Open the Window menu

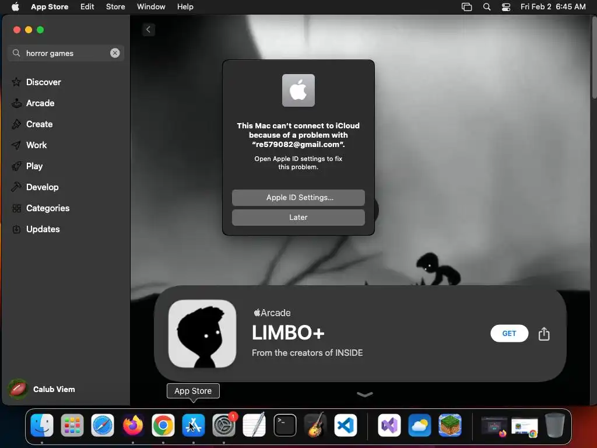[x=151, y=6]
